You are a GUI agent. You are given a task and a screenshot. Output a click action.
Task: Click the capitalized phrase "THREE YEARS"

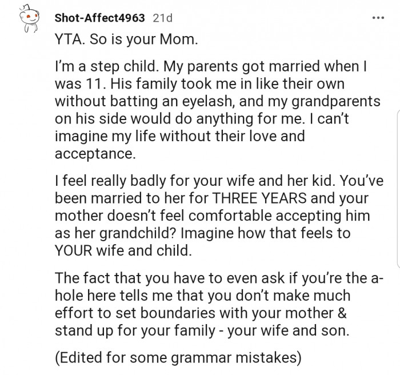tap(259, 198)
